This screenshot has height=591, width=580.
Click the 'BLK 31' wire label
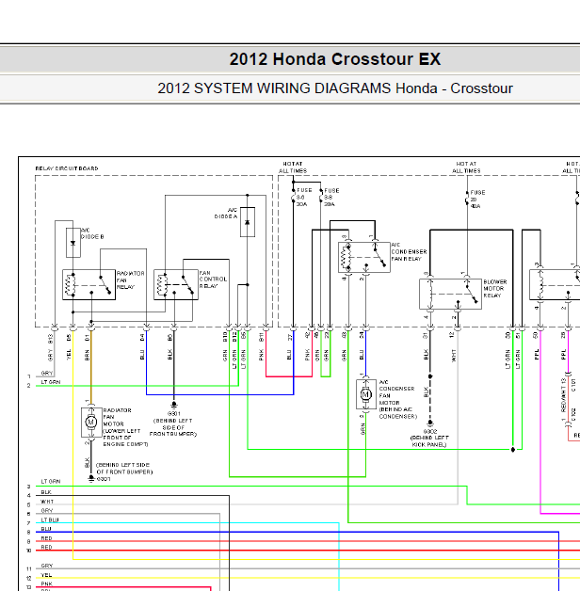(x=426, y=345)
